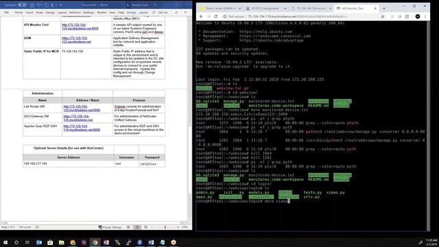
Task: Switch to the Demo Center browser tab
Action: (x=219, y=8)
